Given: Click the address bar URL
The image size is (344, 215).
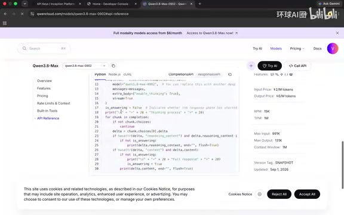Looking at the screenshot, I should (82, 14).
